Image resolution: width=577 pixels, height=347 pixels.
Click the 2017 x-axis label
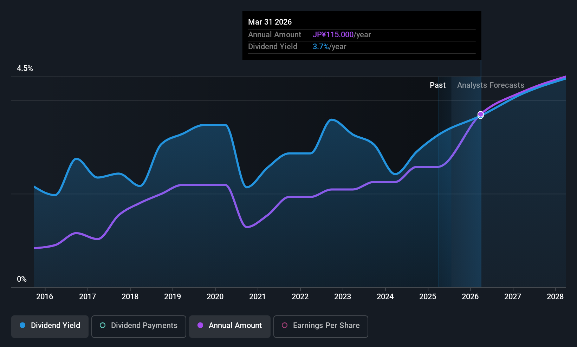click(x=87, y=297)
